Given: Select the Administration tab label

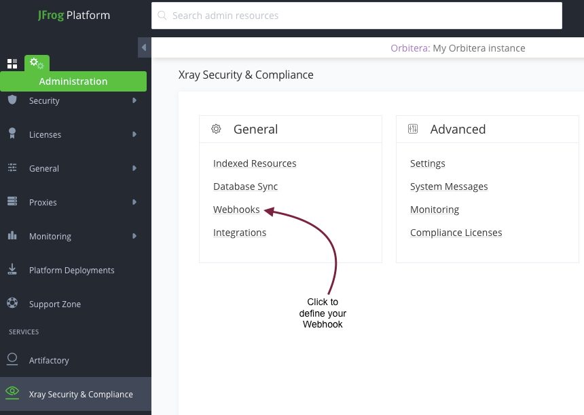Looking at the screenshot, I should click(73, 81).
